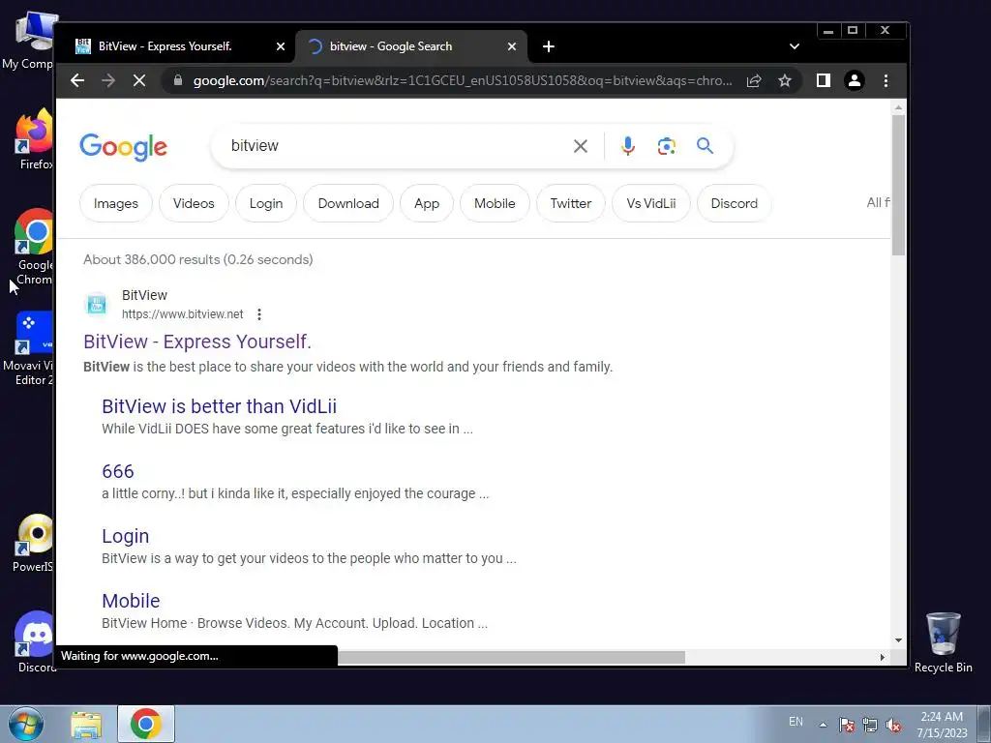Click the Chrome icon in the taskbar
The image size is (991, 743).
tap(145, 724)
